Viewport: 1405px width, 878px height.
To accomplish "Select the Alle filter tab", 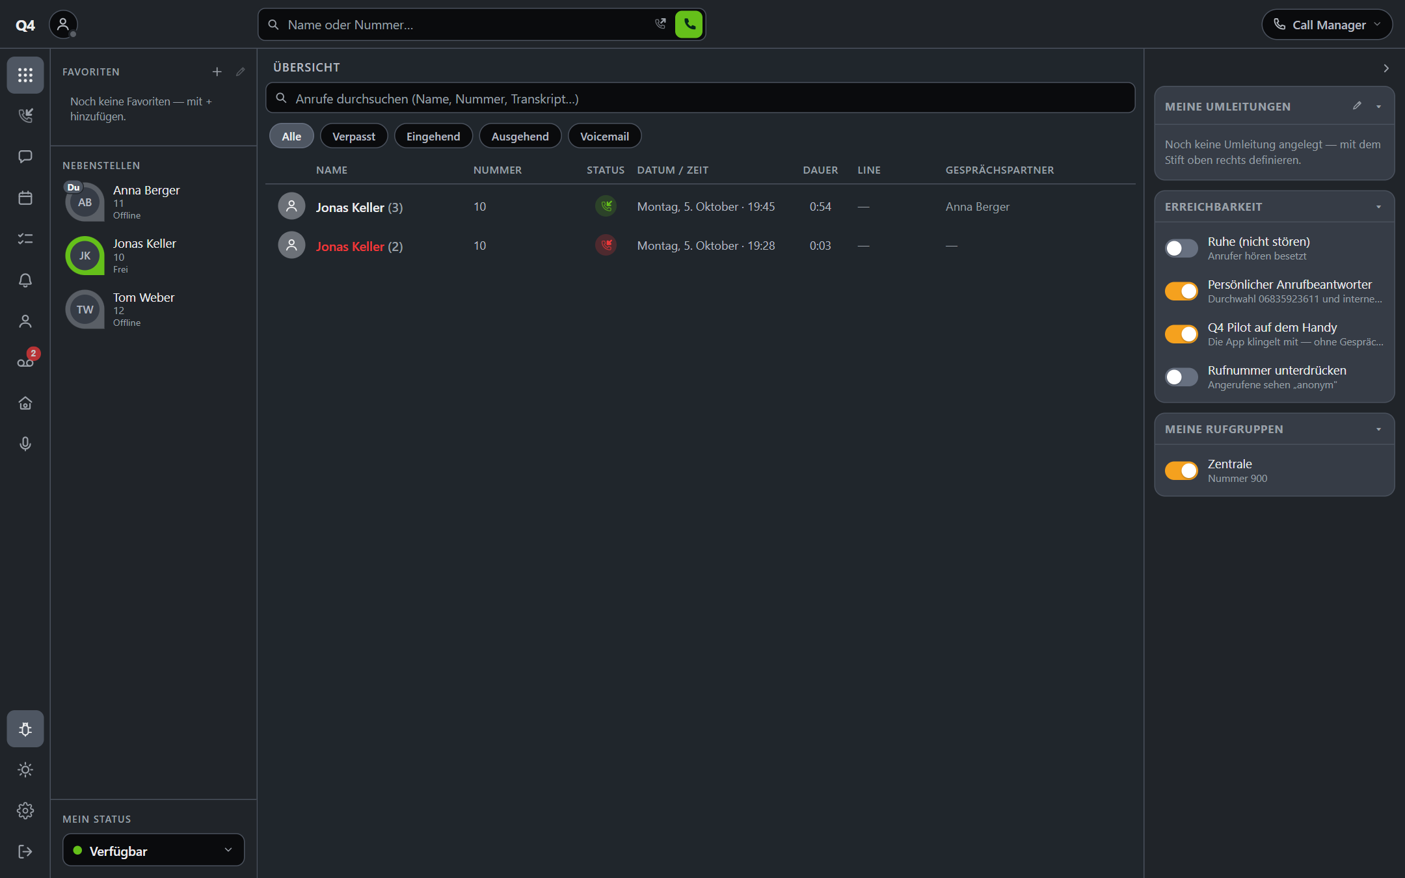I will click(x=291, y=137).
